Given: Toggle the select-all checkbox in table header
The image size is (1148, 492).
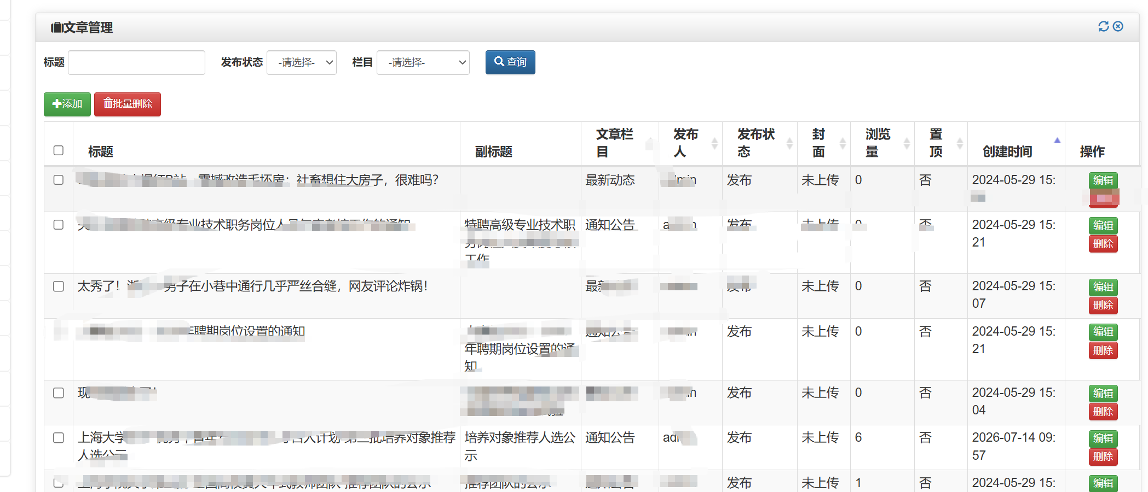Looking at the screenshot, I should (59, 150).
